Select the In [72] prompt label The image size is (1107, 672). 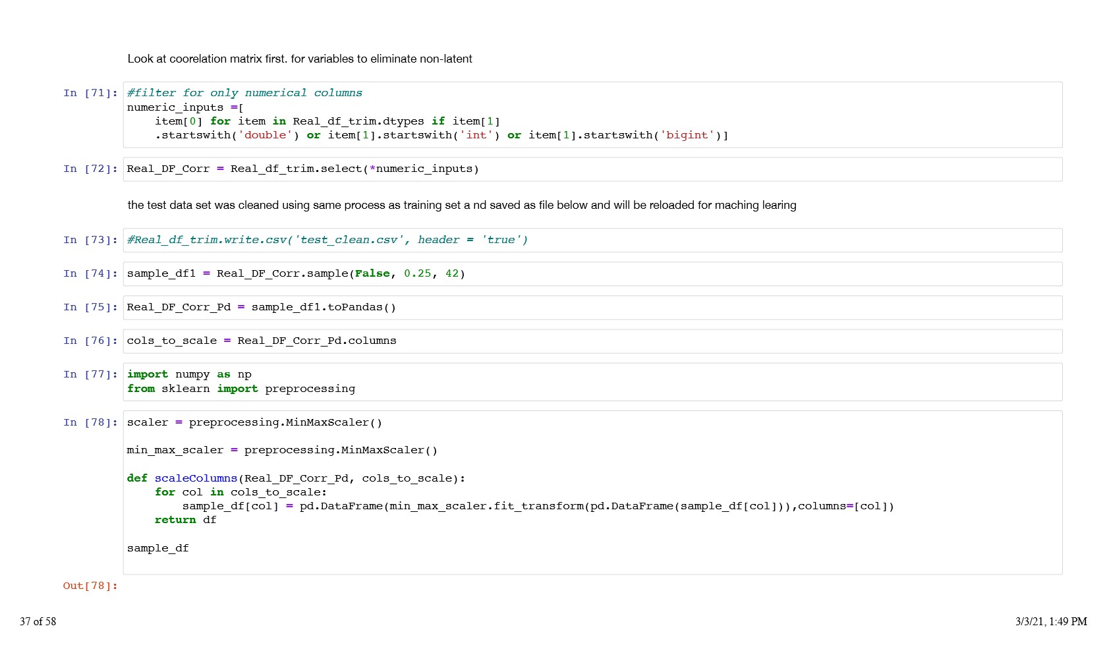click(90, 169)
